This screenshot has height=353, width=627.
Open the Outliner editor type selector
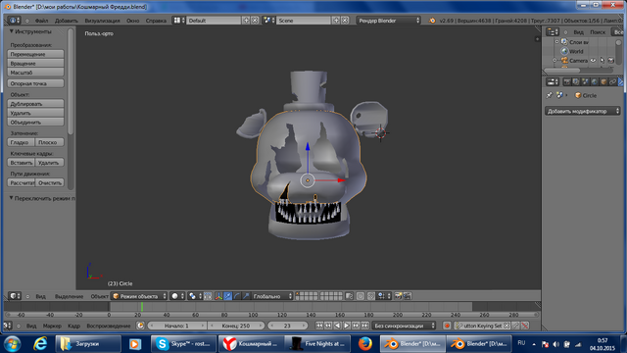click(553, 32)
